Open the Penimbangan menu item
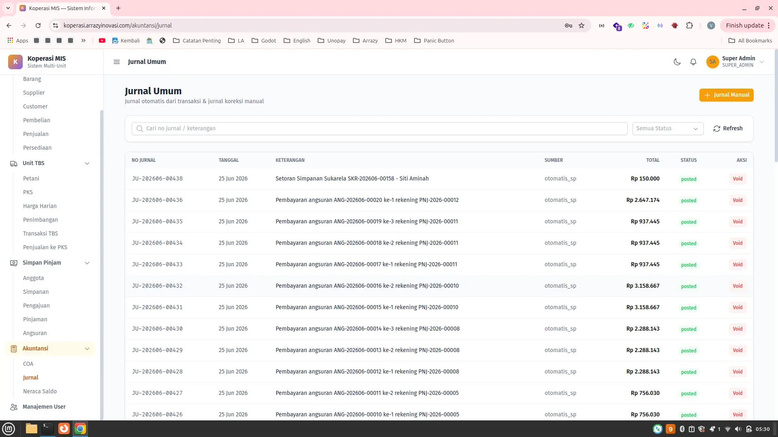 41,220
